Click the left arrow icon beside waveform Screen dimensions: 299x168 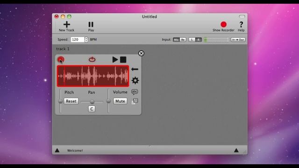click(135, 69)
